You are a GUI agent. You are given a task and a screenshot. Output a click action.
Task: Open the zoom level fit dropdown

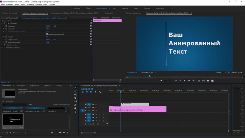point(148,73)
